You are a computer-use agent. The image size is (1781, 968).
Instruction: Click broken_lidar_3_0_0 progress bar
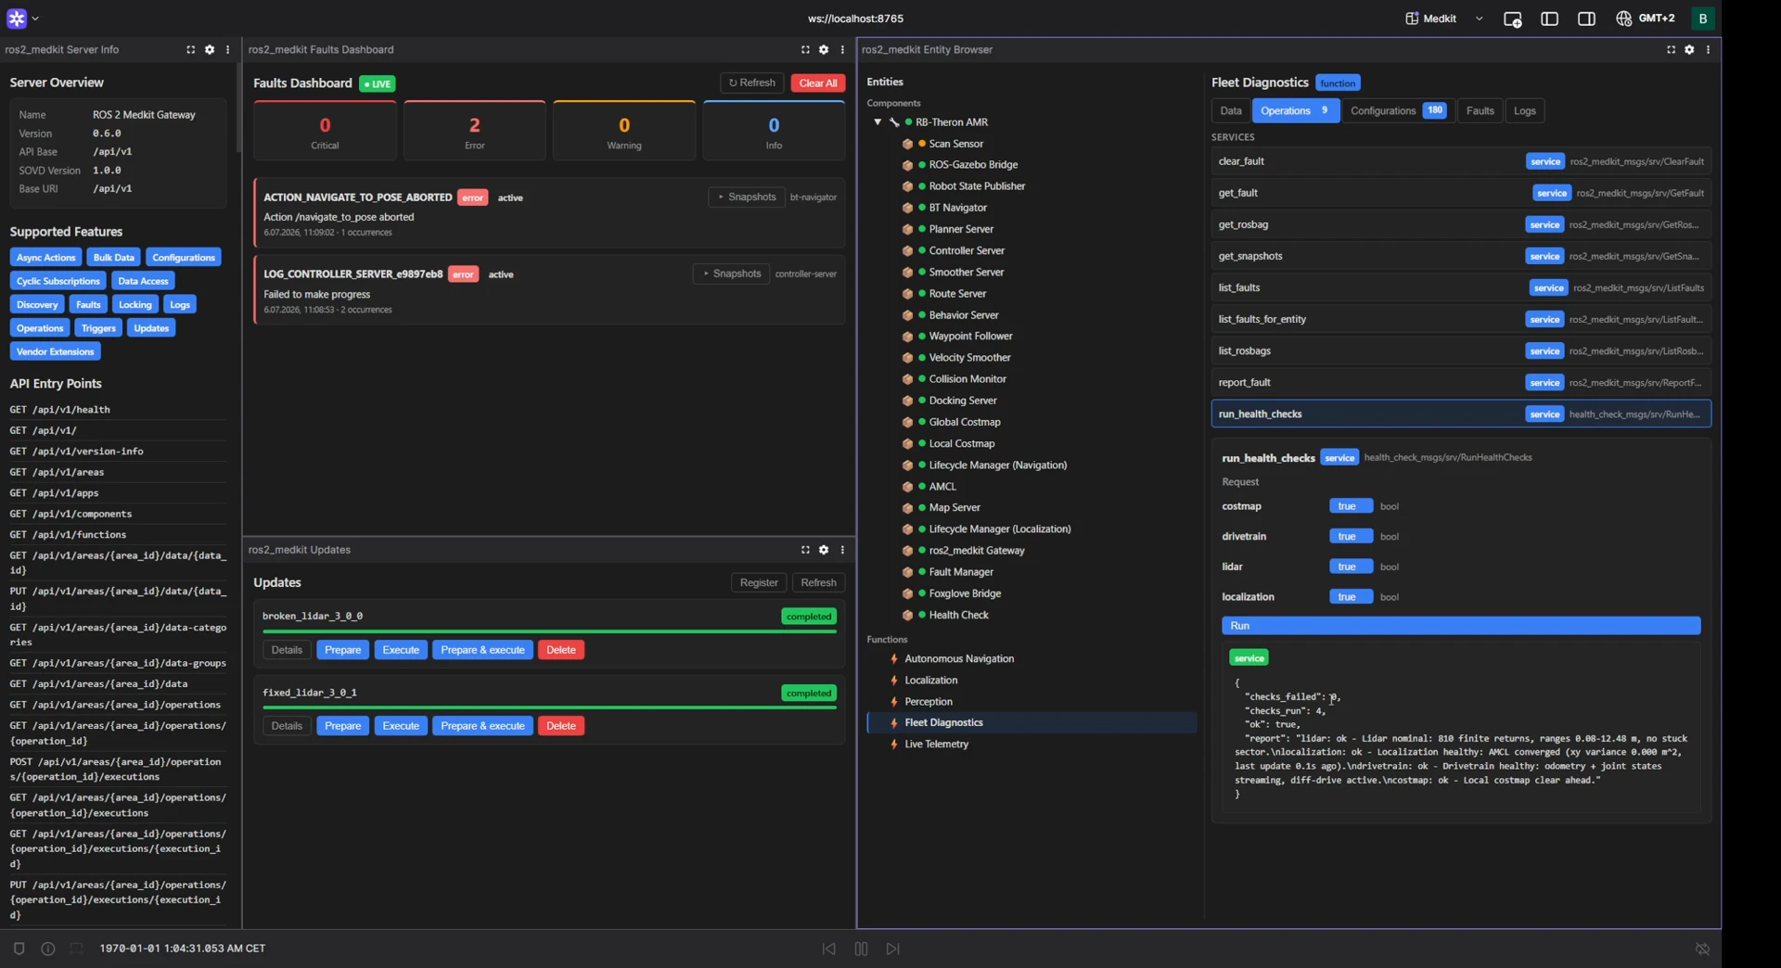pos(549,631)
